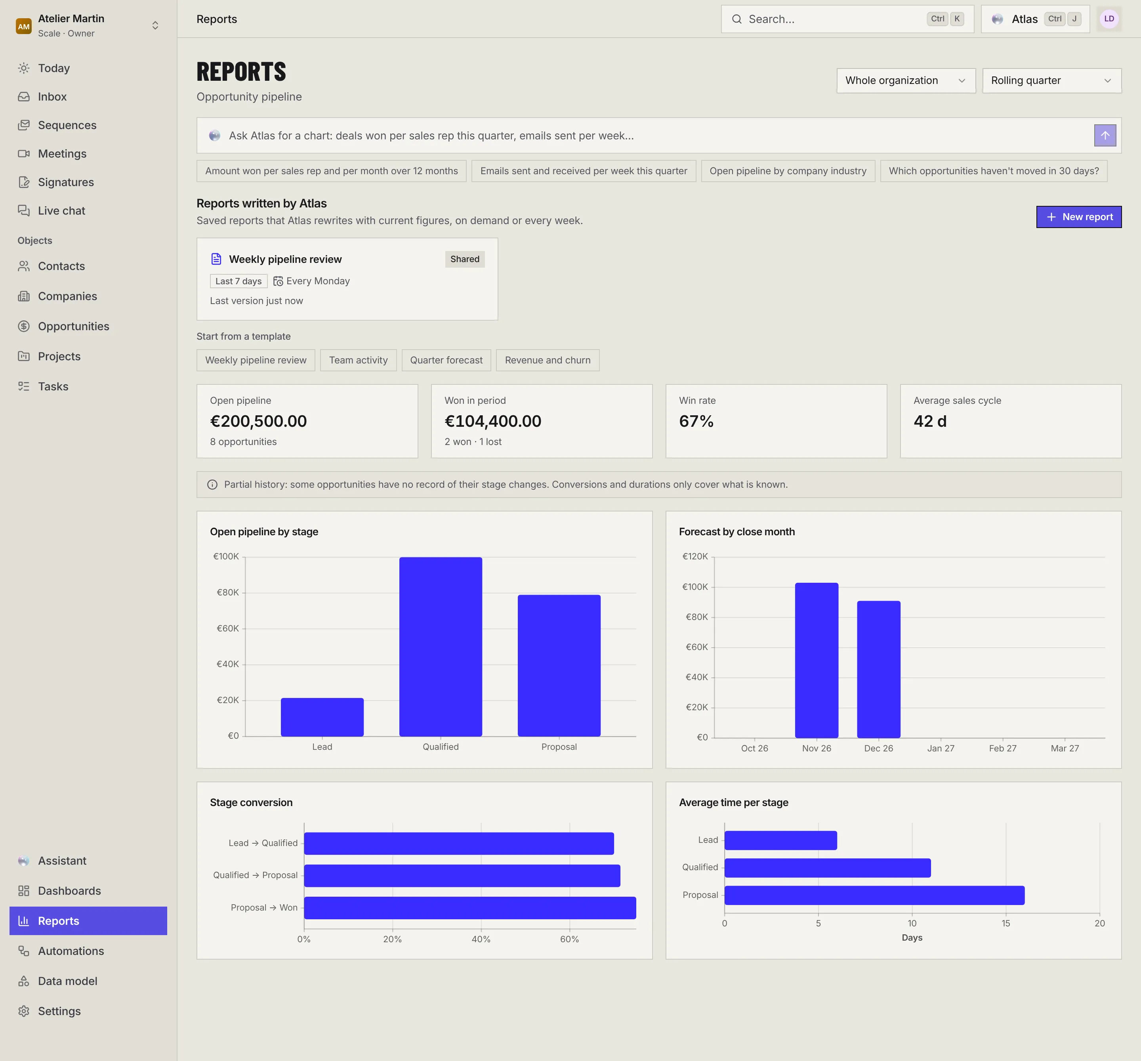Open the Tasks checklist
Screen dimensions: 1141x1061
point(88,386)
